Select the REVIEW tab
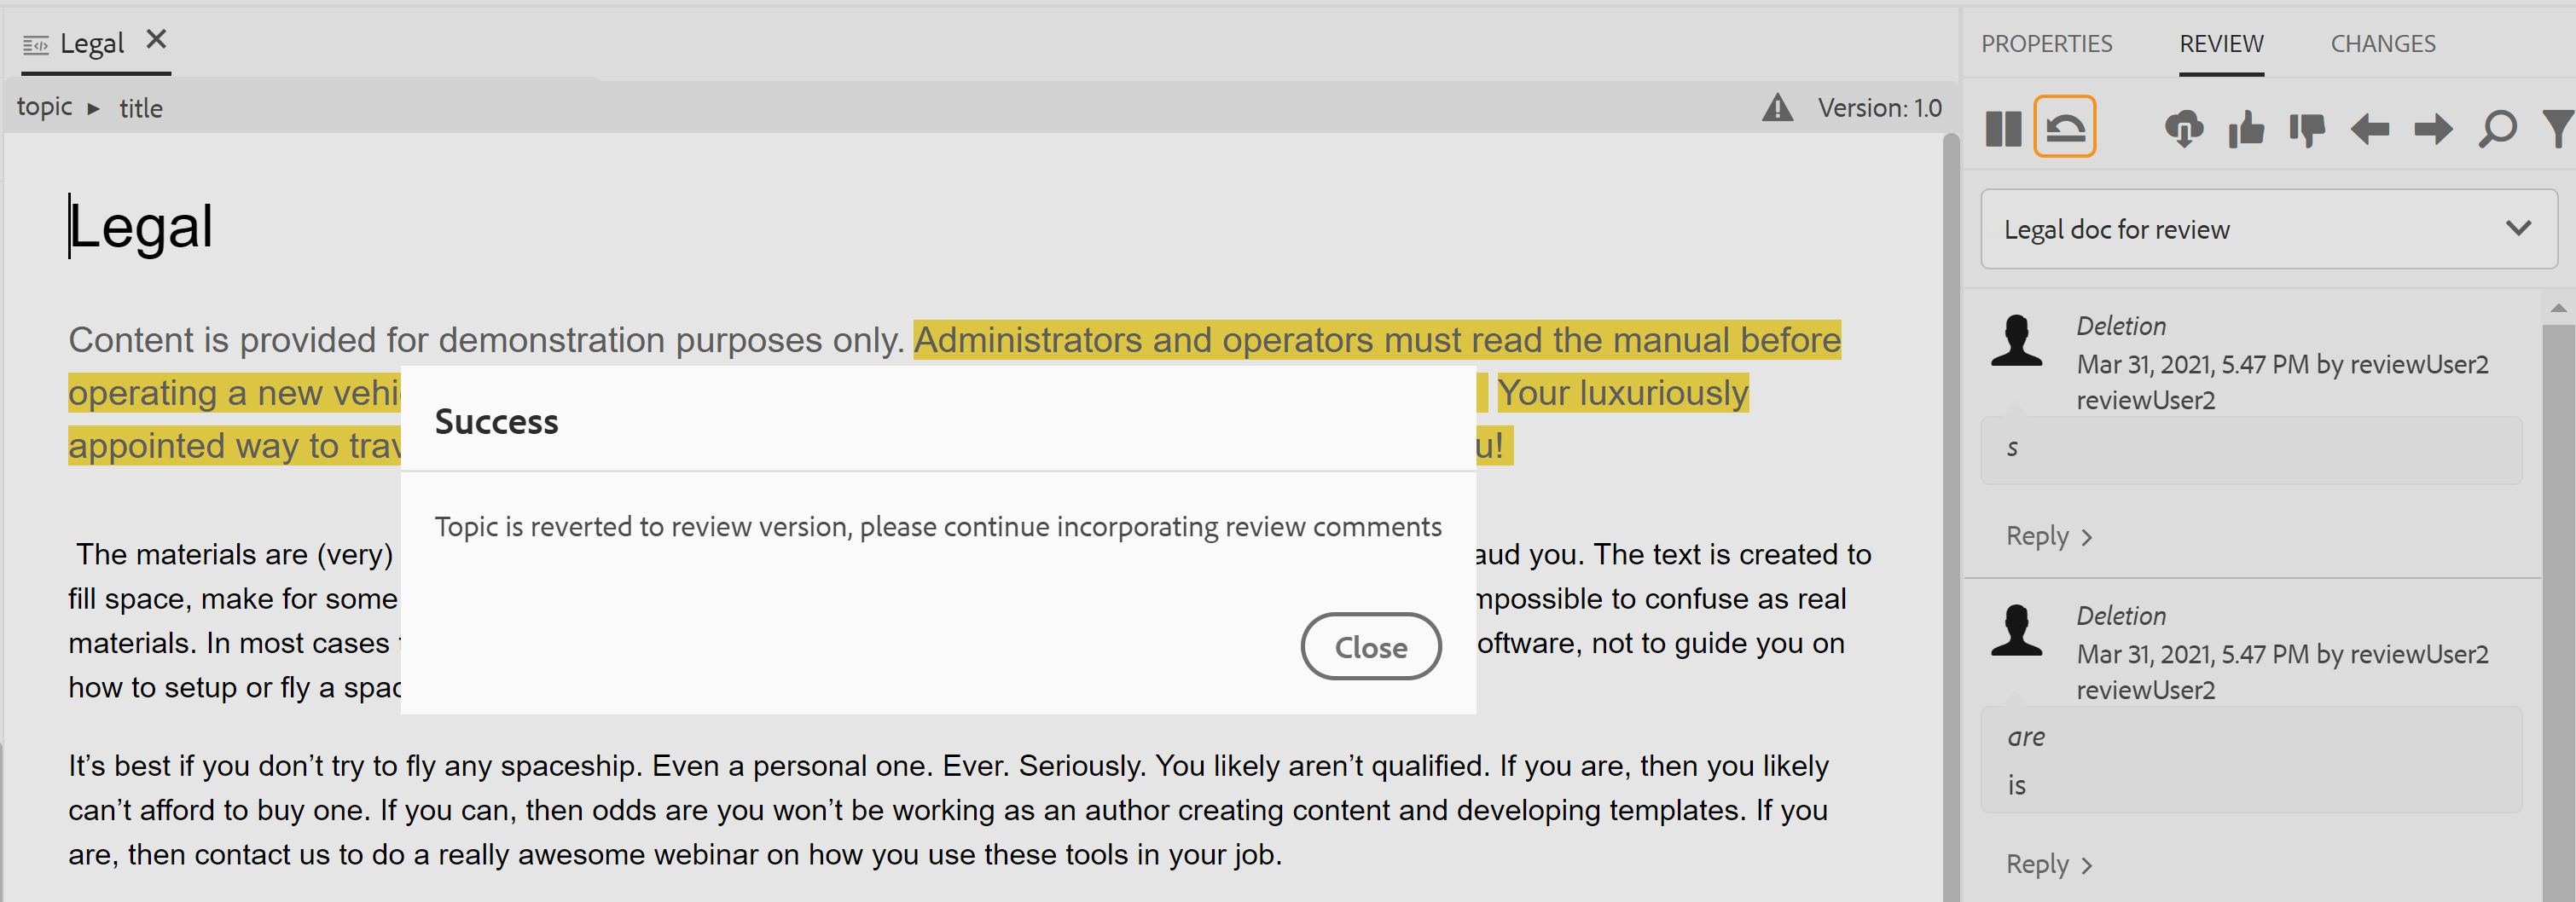The image size is (2576, 902). point(2221,44)
